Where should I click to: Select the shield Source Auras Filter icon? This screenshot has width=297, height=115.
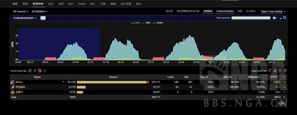(40, 71)
